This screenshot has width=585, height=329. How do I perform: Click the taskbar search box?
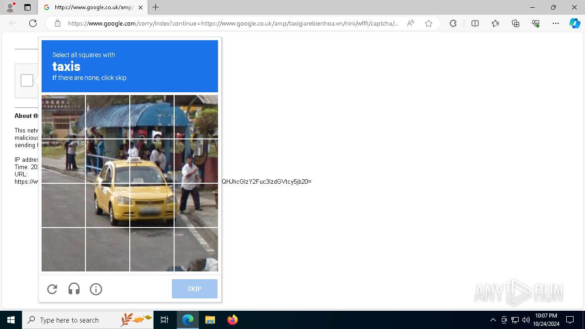pos(88,320)
